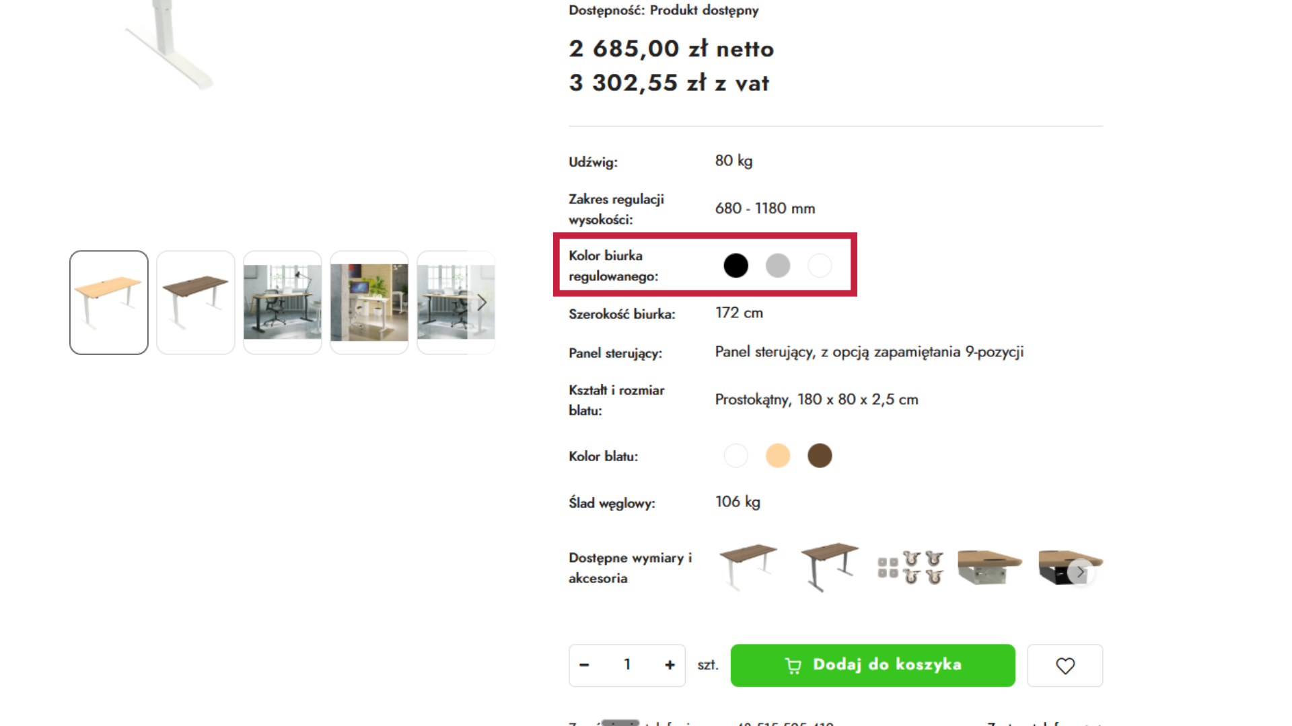Select brown desk with white legs variant
This screenshot has width=1292, height=726.
coord(748,567)
